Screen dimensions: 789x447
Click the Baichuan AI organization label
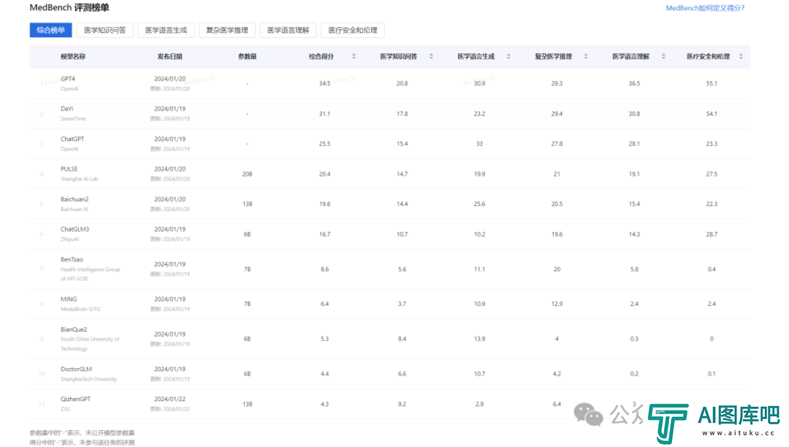[x=75, y=209]
